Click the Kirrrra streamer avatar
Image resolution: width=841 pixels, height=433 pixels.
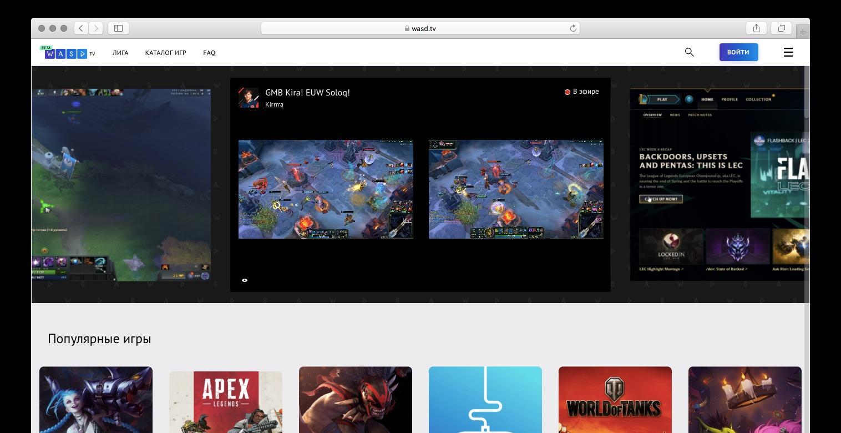[248, 98]
